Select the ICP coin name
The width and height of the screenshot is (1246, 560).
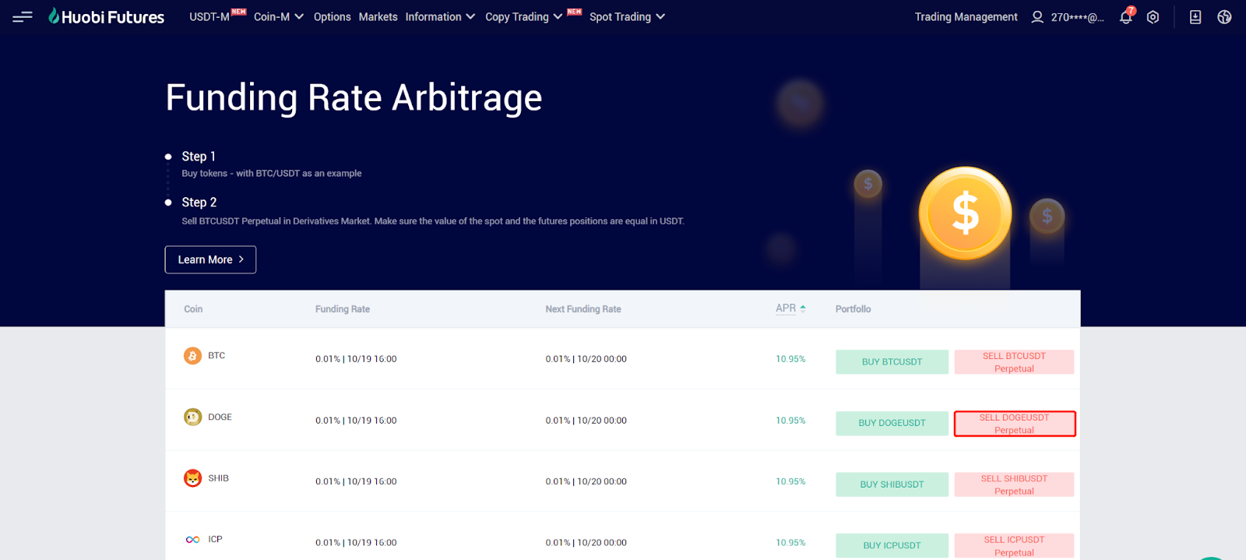(215, 539)
